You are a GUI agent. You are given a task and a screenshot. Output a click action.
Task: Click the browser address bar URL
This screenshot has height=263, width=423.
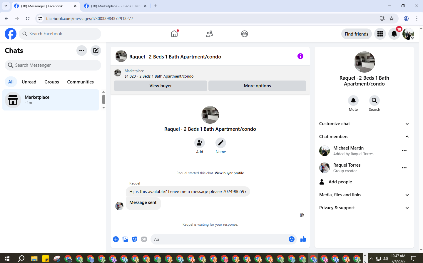coord(90,19)
